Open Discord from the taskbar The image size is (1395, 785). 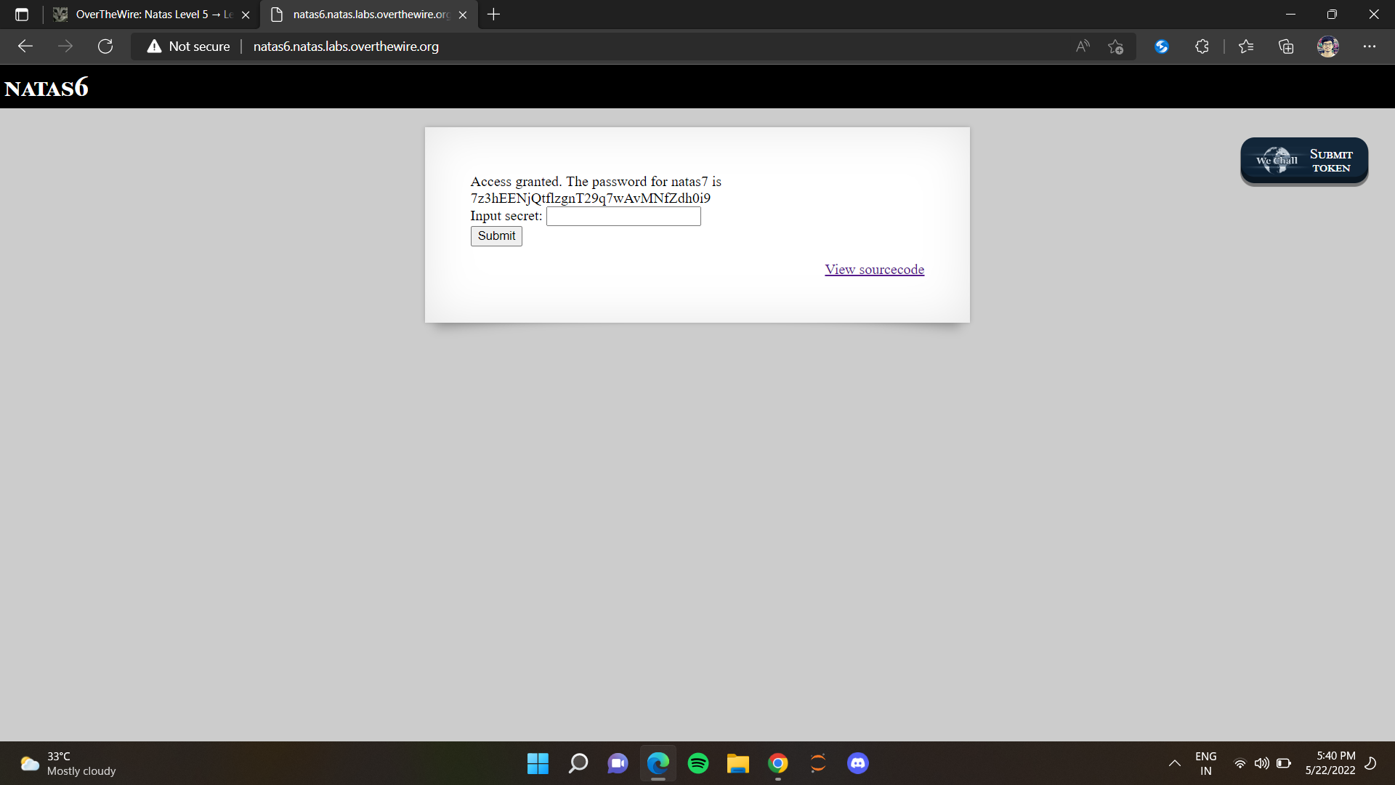857,763
